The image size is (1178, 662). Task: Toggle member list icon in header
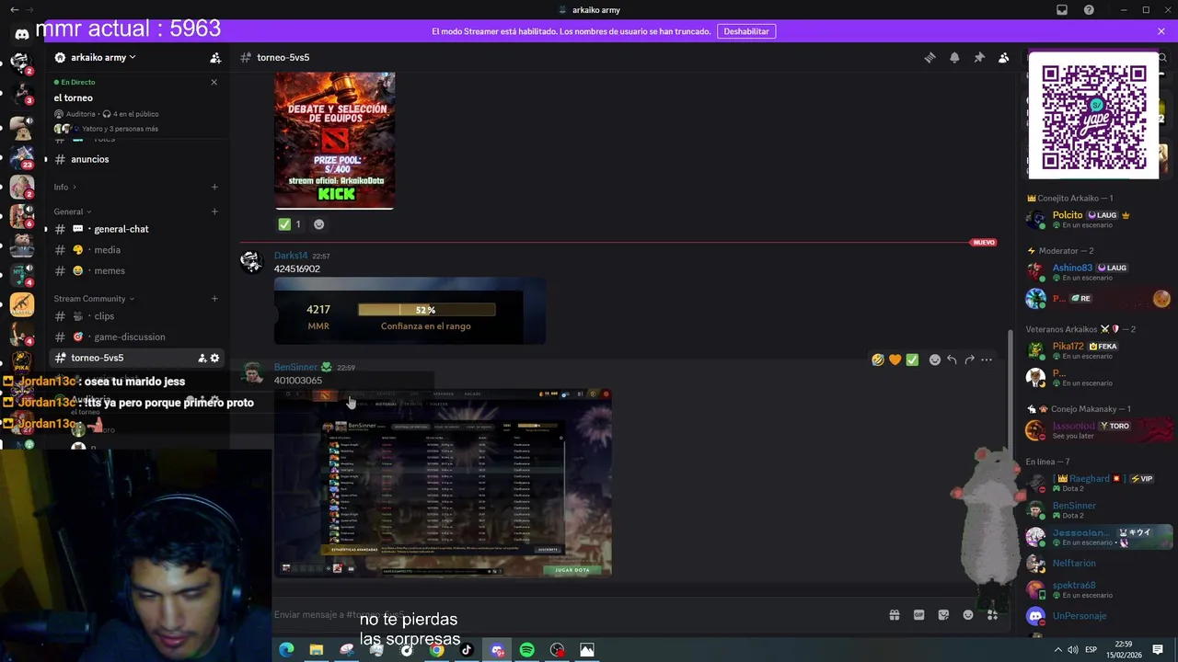pyautogui.click(x=1004, y=57)
